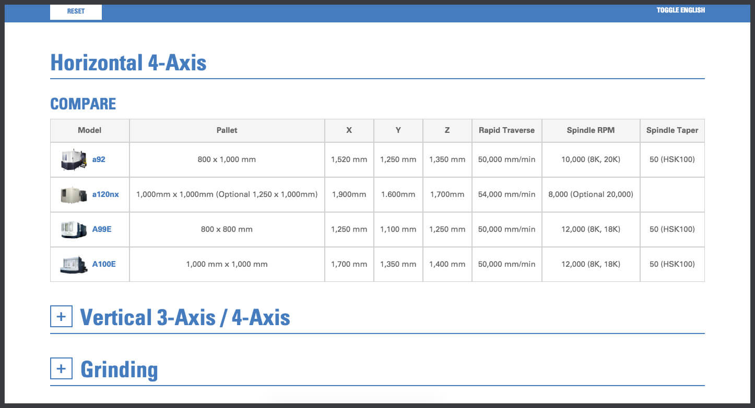Click the COMPARE heading
755x408 pixels.
83,104
